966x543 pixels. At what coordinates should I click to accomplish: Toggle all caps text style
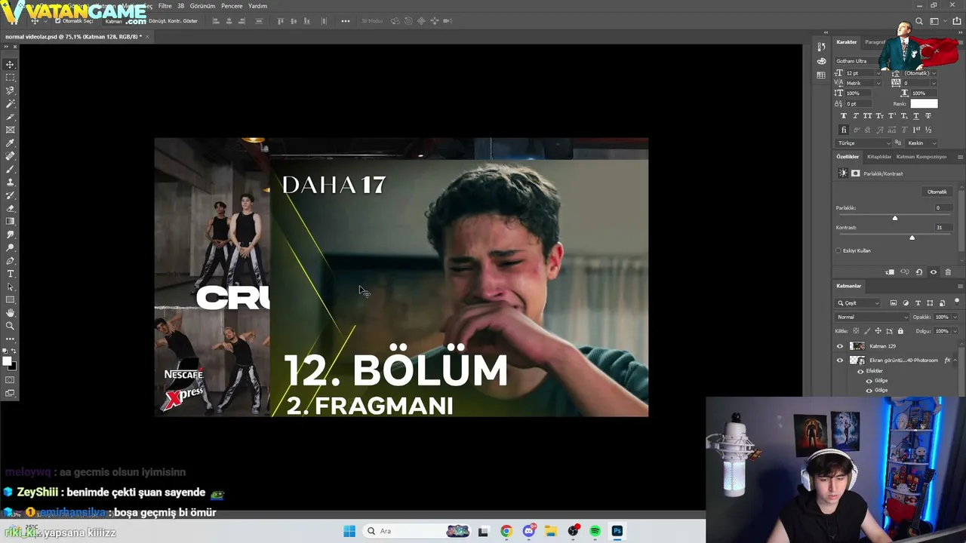click(x=868, y=116)
